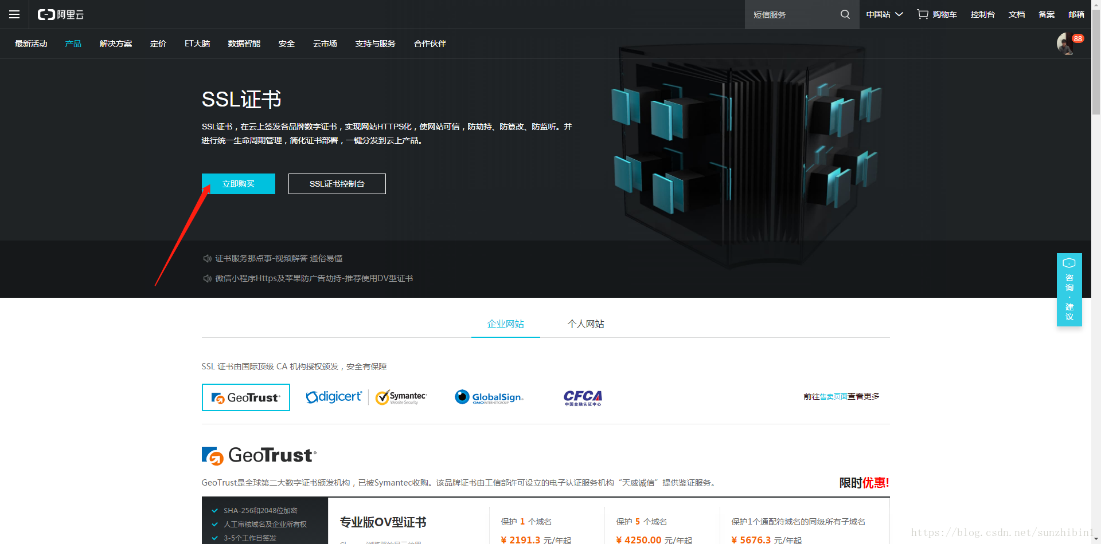
Task: Open the 产品 menu
Action: pyautogui.click(x=73, y=44)
